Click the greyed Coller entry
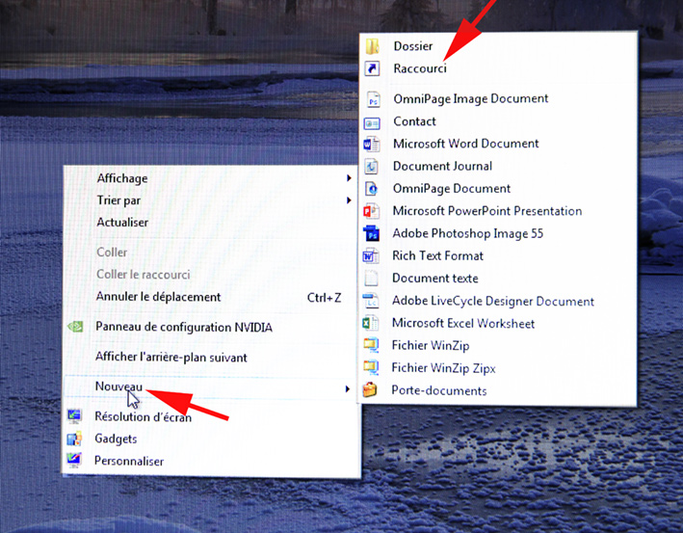This screenshot has height=533, width=683. click(209, 252)
